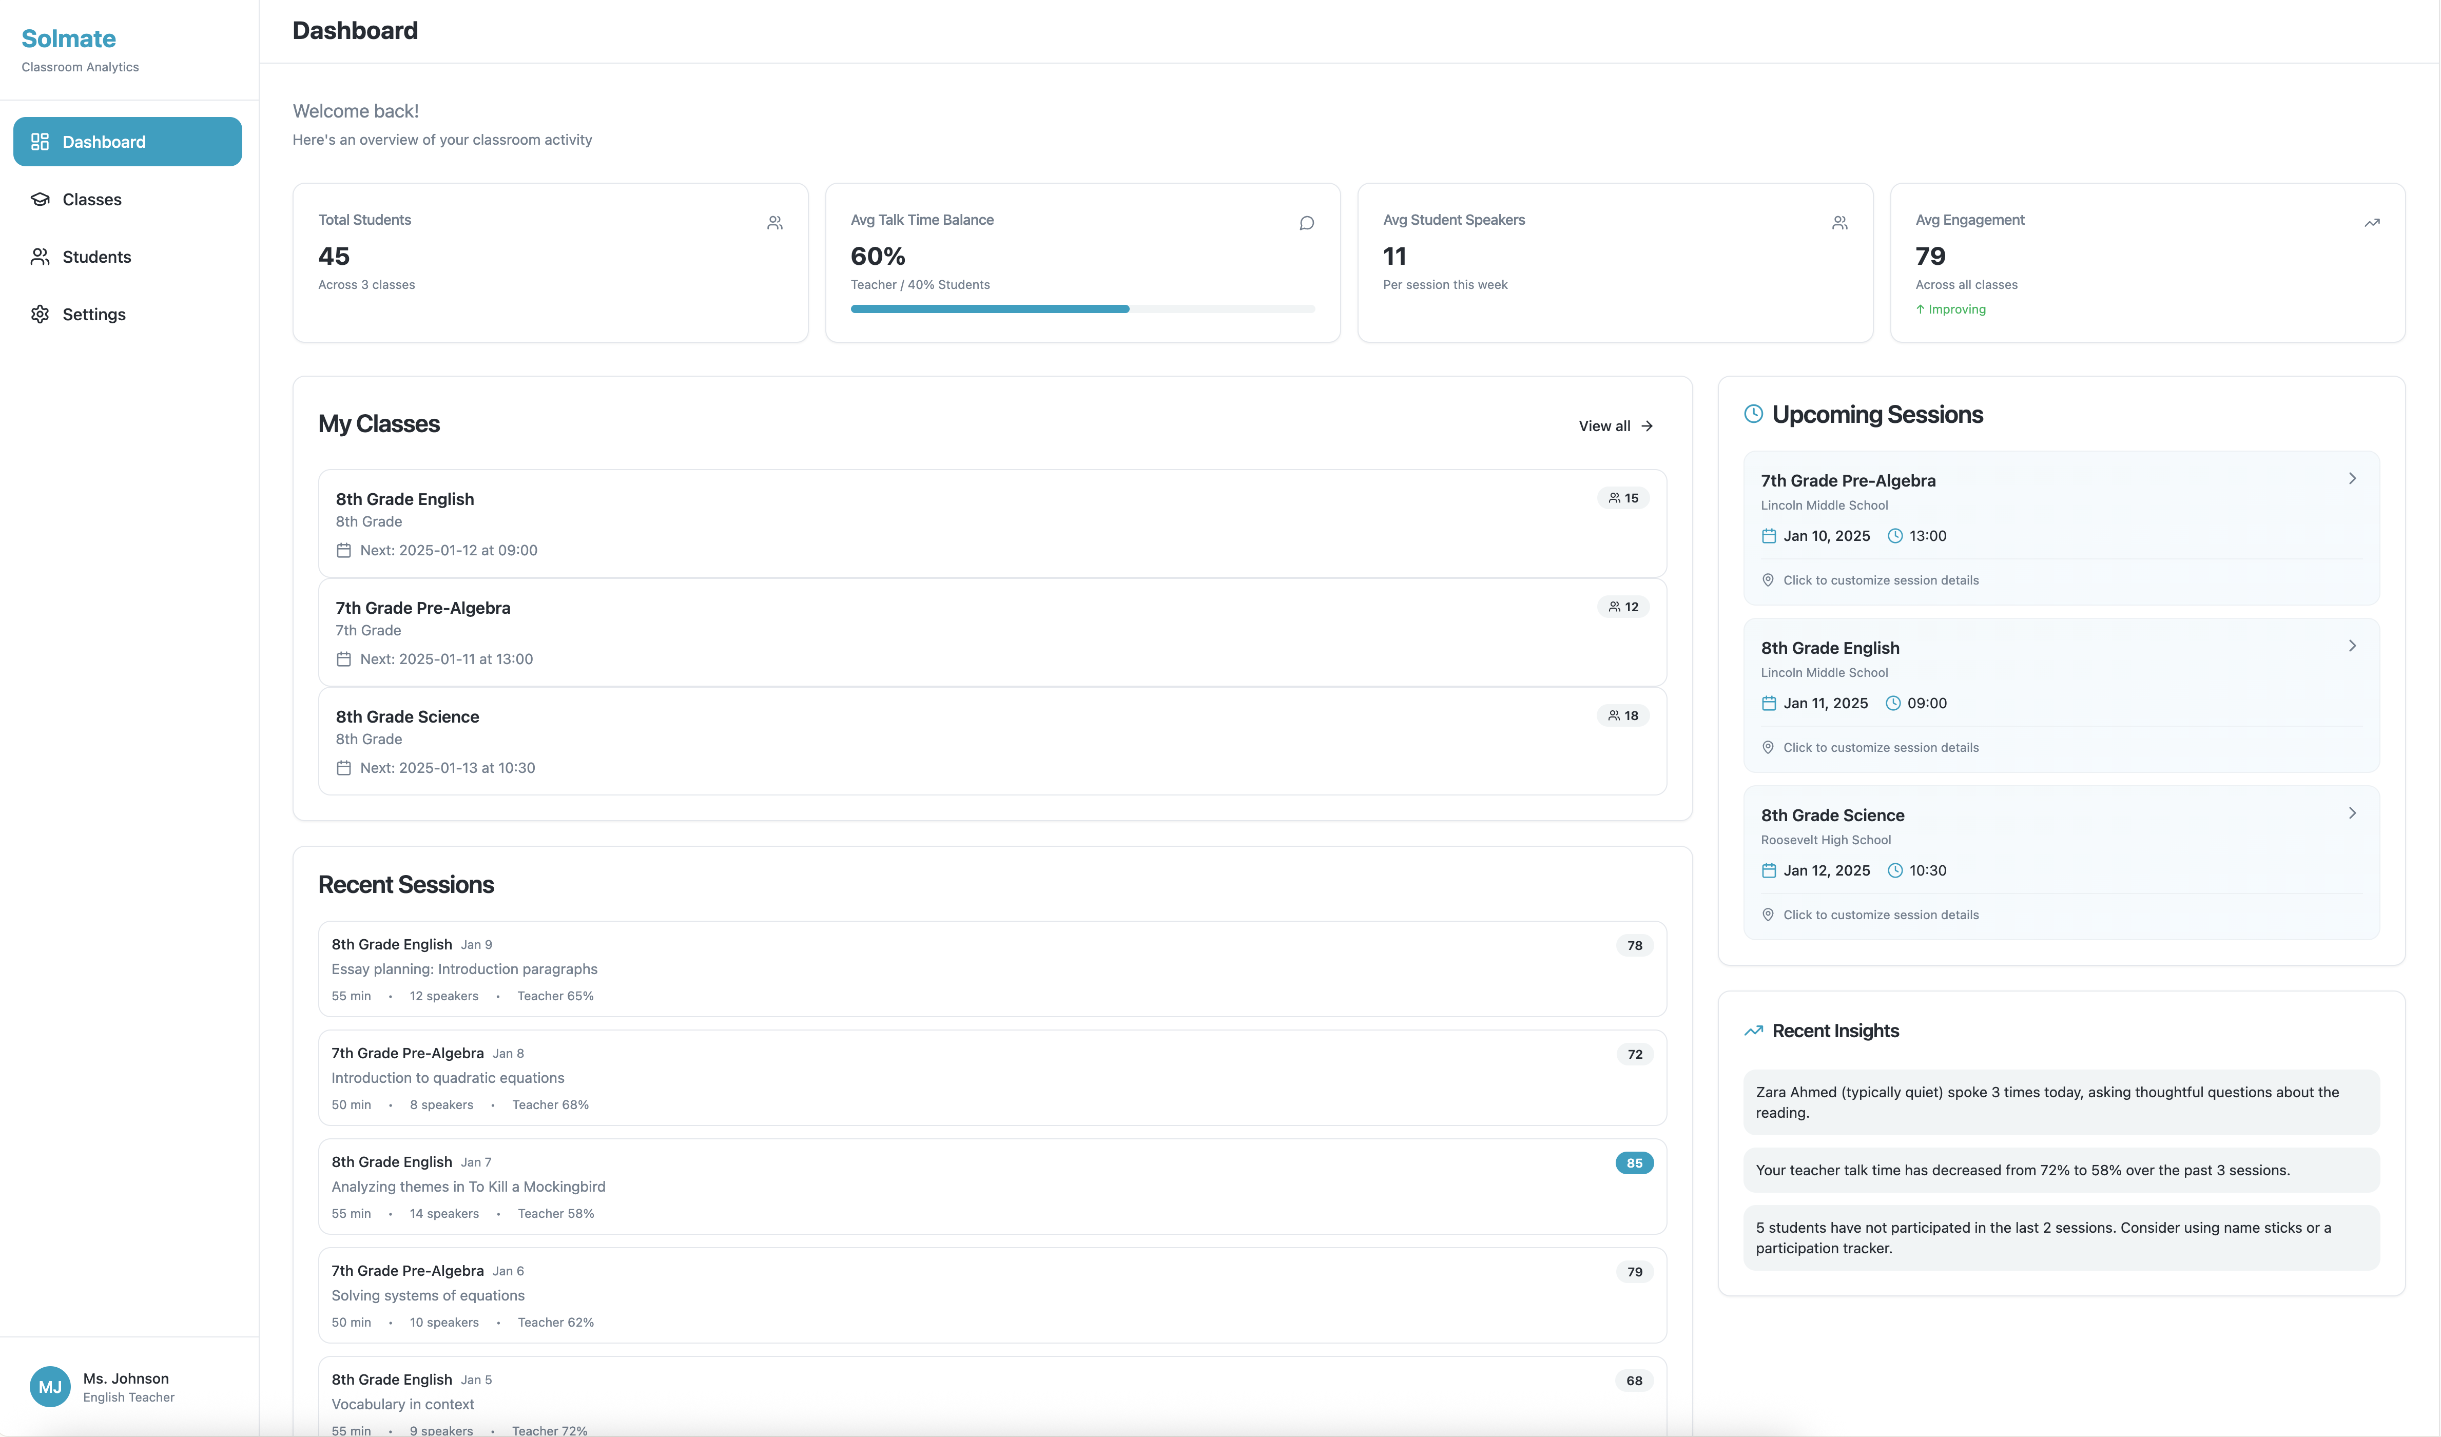Image resolution: width=2441 pixels, height=1437 pixels.
Task: Go to the Students menu item
Action: (x=97, y=257)
